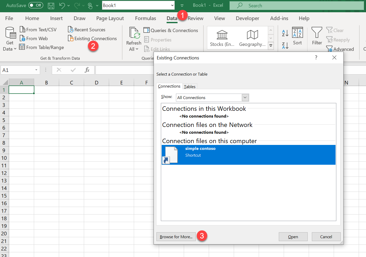Click the Save icon in title bar

51,5
